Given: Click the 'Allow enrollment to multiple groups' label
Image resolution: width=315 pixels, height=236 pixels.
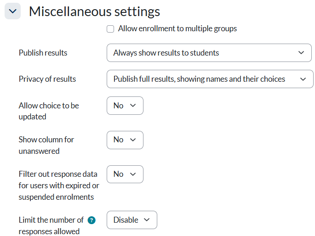Looking at the screenshot, I should click(x=178, y=29).
